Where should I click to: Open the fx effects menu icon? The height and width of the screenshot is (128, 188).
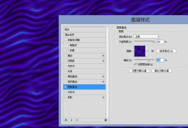tap(66, 120)
